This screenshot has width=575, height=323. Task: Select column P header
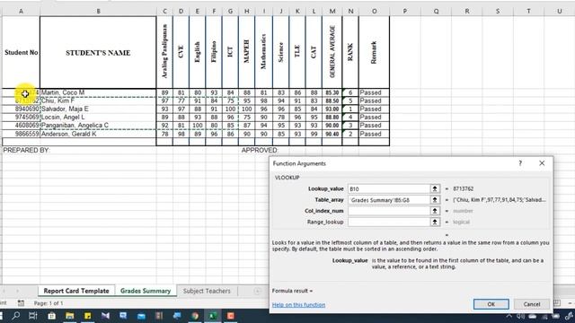[405, 12]
